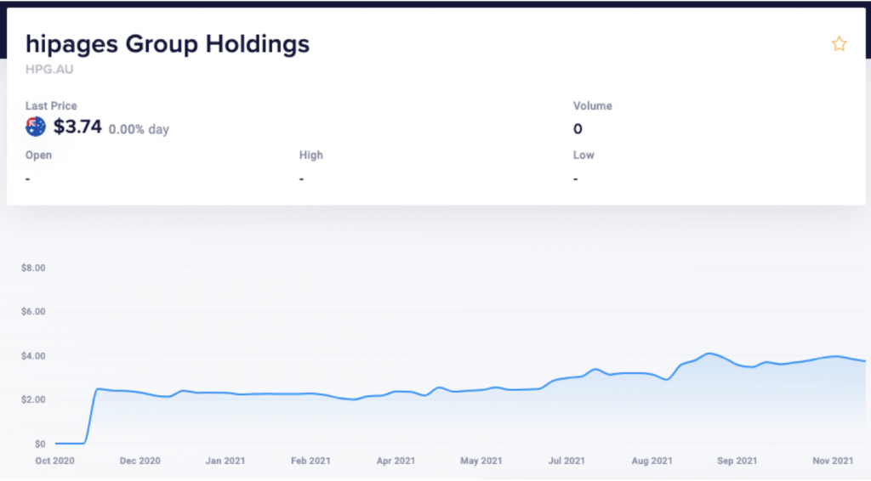Click the Low label
This screenshot has height=481, width=871.
pos(584,156)
